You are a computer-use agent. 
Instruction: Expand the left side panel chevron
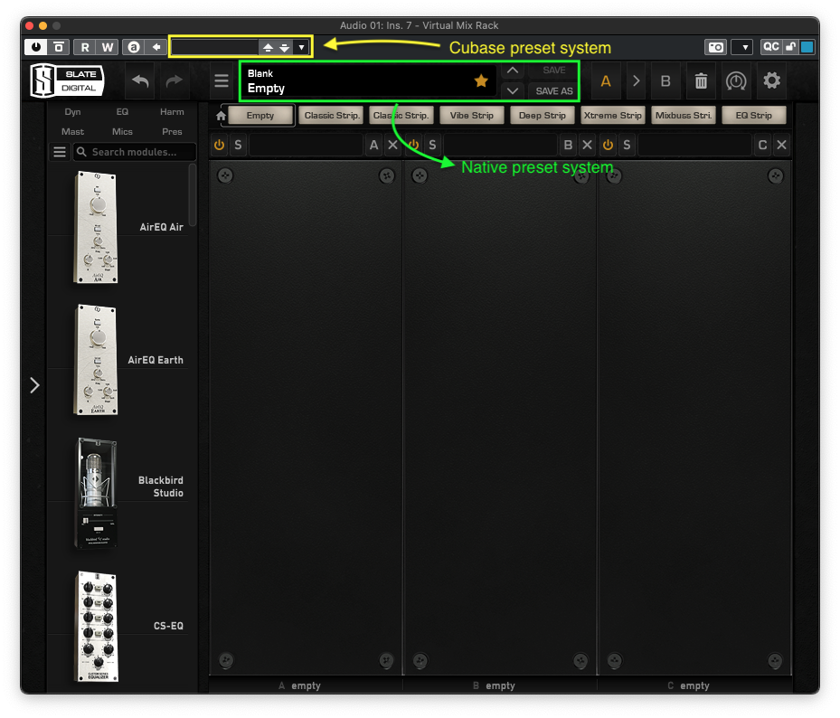tap(34, 385)
